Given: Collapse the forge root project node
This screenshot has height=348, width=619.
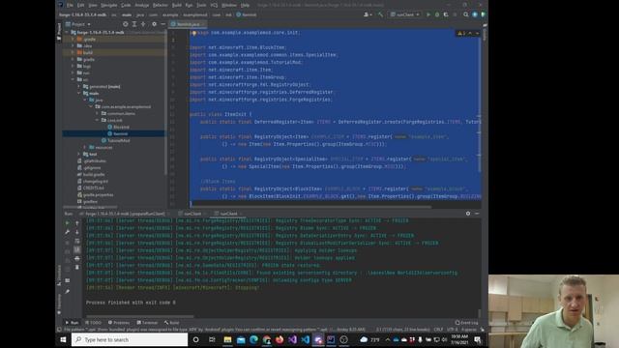Looking at the screenshot, I should click(x=67, y=32).
